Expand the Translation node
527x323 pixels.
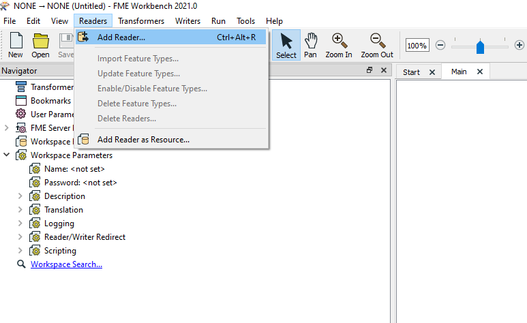pyautogui.click(x=20, y=210)
